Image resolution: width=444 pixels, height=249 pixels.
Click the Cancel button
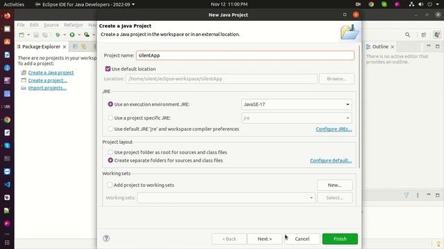(x=302, y=239)
